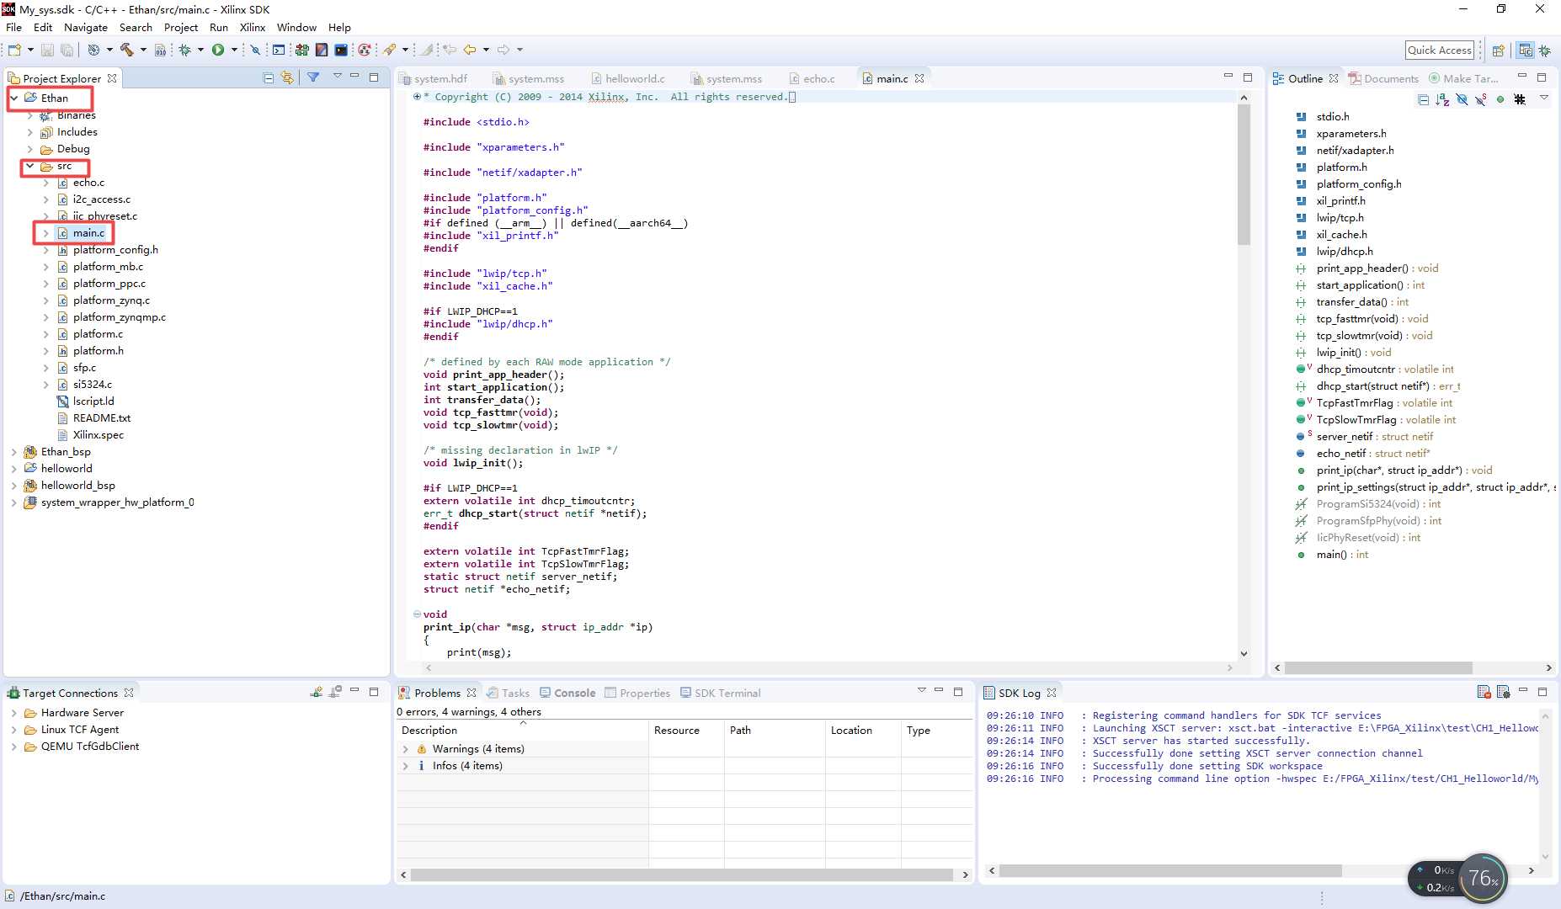
Task: Select main() : int in Outline
Action: pyautogui.click(x=1342, y=555)
